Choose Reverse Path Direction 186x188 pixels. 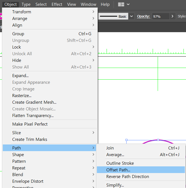141,176
